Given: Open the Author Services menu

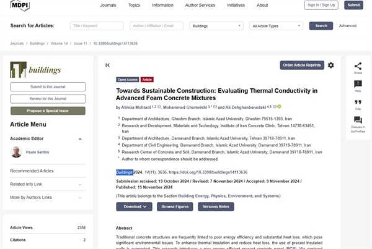Looking at the screenshot, I should tap(200, 5).
